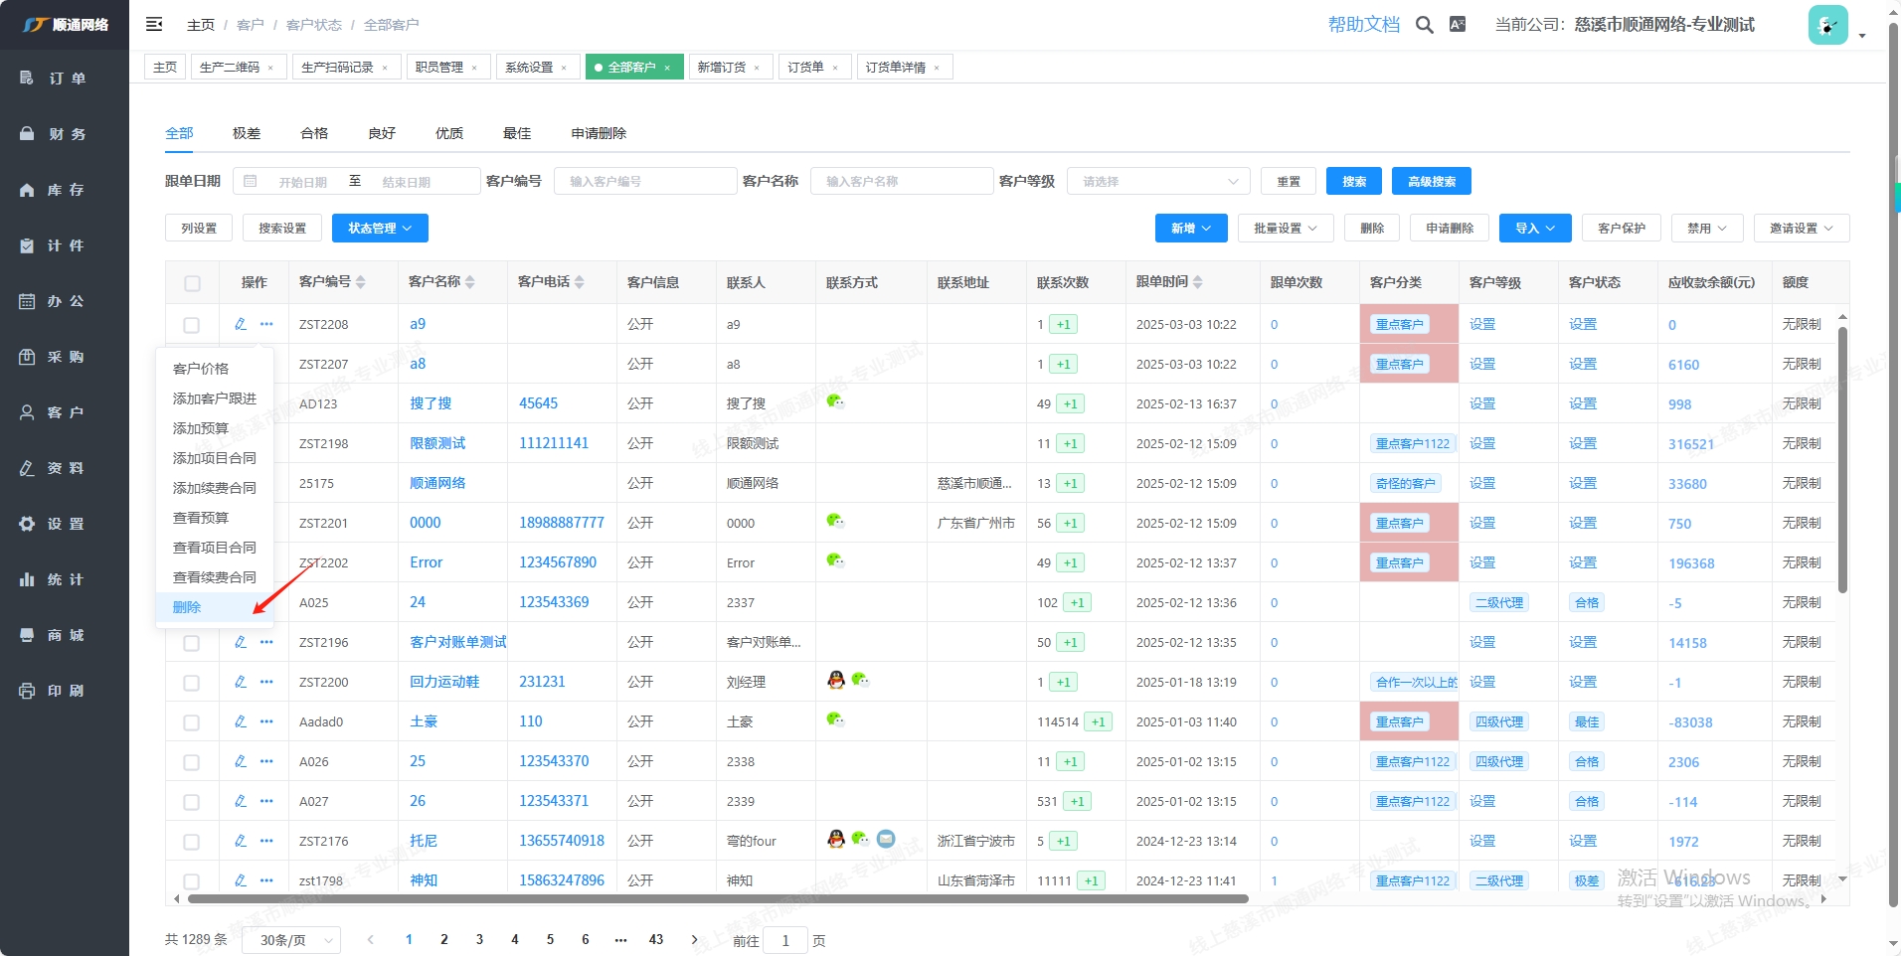Check the A026 row checkbox
This screenshot has height=956, width=1901.
192,762
